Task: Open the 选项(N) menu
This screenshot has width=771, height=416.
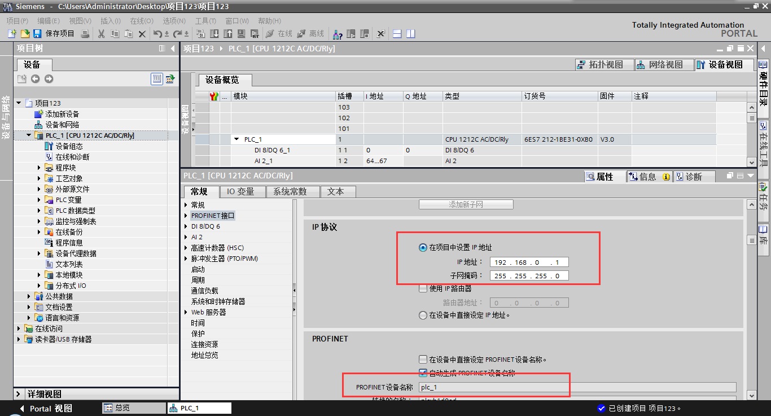Action: (x=174, y=21)
